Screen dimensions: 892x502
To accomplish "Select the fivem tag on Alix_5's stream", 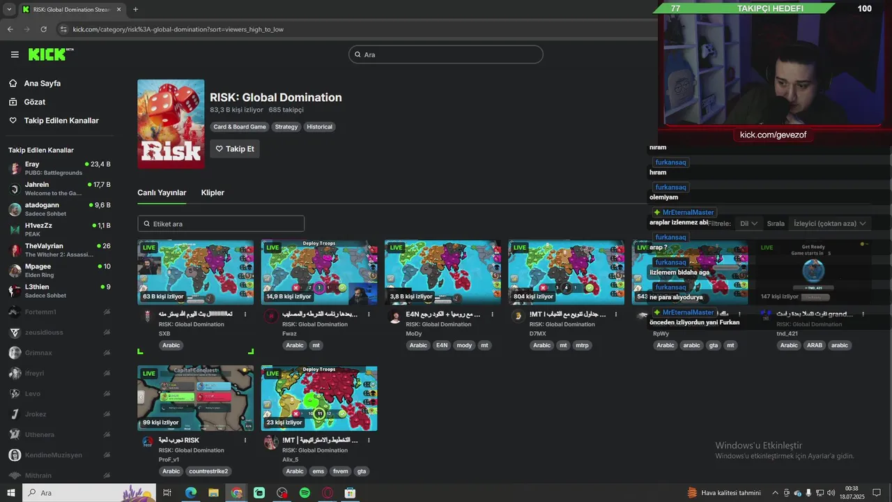I will [x=340, y=471].
